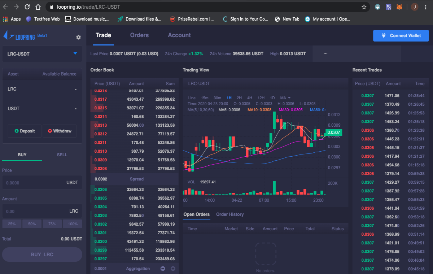Switch to the Account tab
The width and height of the screenshot is (433, 274).
pos(179,35)
